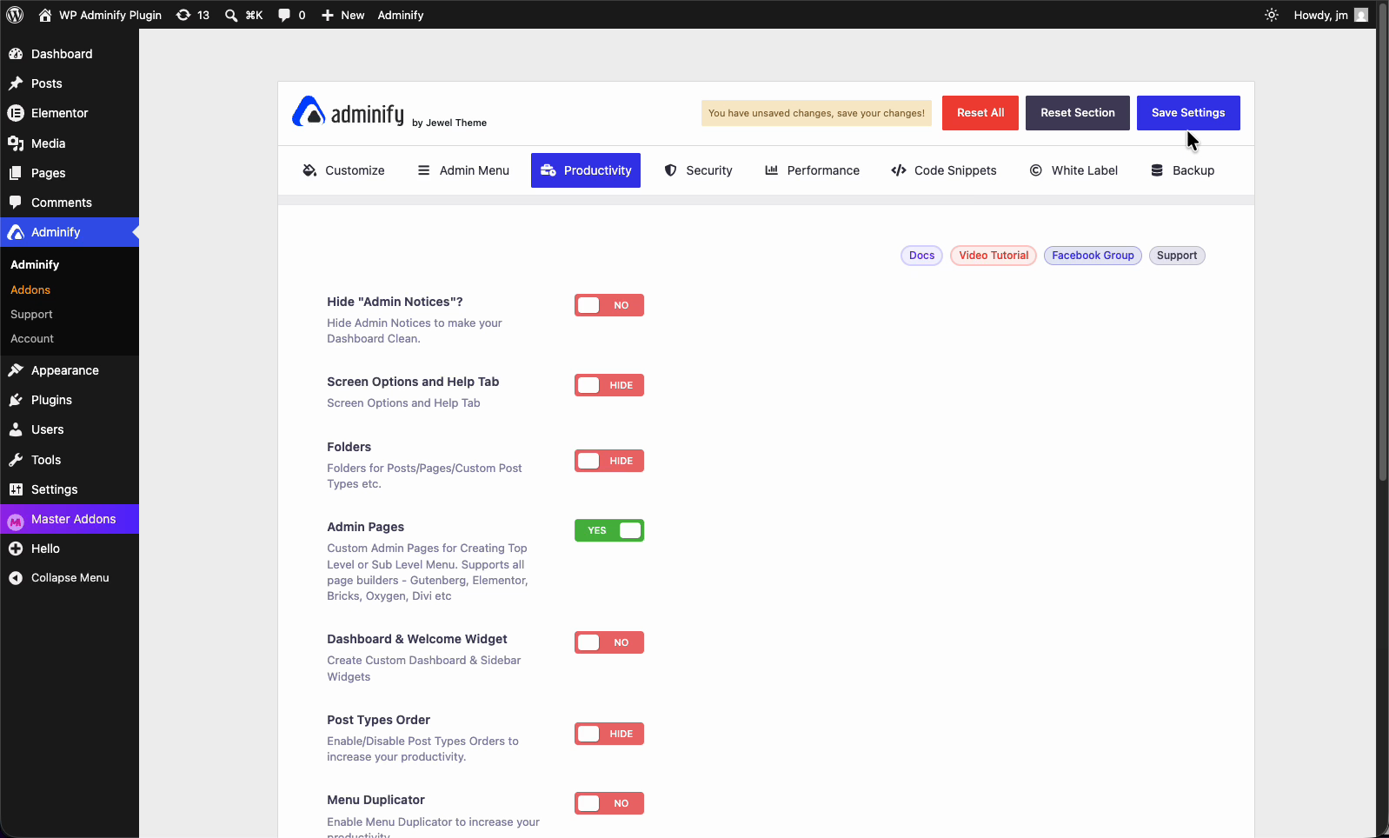Toggle the Post Types Order switch
Viewport: 1389px width, 838px height.
609,734
